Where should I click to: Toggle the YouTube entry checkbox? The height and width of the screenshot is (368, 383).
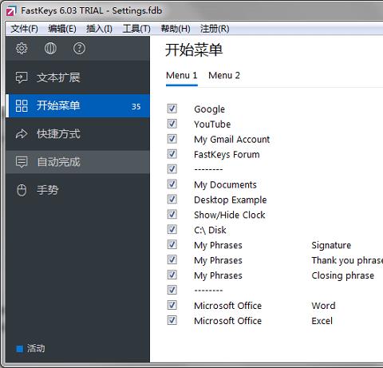click(x=172, y=124)
